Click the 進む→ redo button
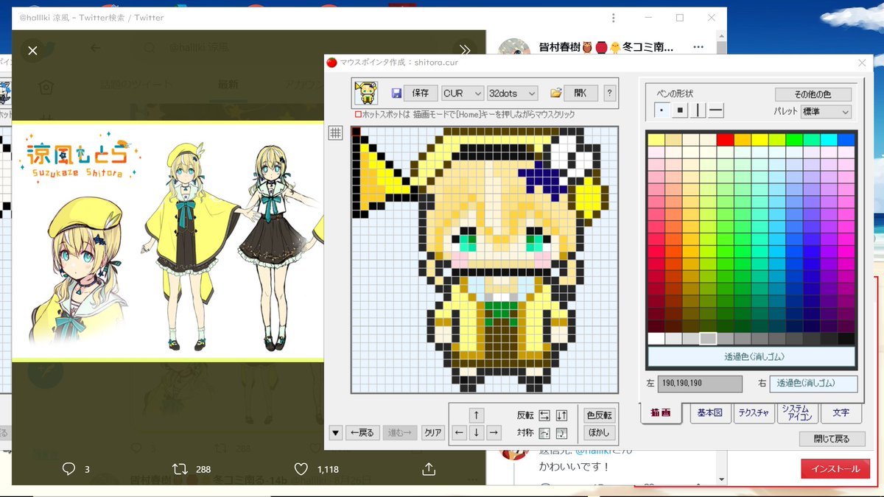The width and height of the screenshot is (884, 497). click(400, 433)
